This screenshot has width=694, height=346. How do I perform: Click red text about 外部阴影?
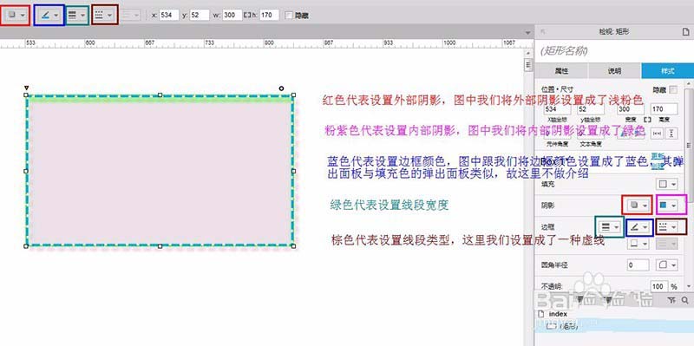click(482, 100)
